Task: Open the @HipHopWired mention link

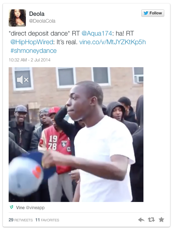Action: [32, 42]
